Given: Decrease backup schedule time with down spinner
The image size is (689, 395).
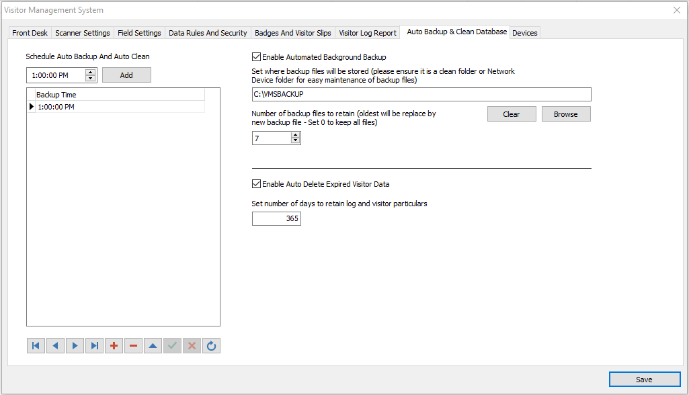Looking at the screenshot, I should click(x=91, y=78).
